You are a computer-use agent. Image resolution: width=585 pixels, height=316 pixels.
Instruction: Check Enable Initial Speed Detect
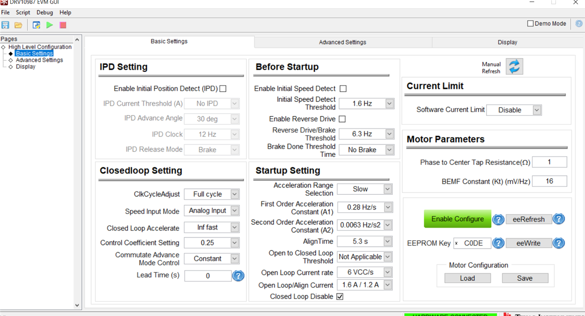(x=343, y=88)
